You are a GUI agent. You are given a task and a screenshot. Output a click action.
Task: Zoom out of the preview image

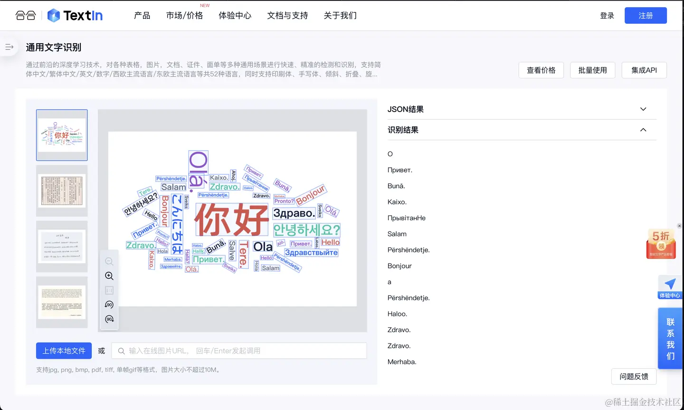[x=109, y=261]
